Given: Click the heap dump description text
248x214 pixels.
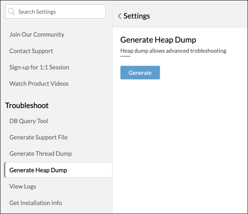Looking at the screenshot, I should click(173, 51).
